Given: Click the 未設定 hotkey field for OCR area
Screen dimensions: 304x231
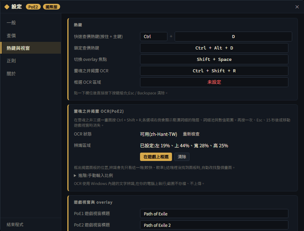Looking at the screenshot, I should coord(214,82).
